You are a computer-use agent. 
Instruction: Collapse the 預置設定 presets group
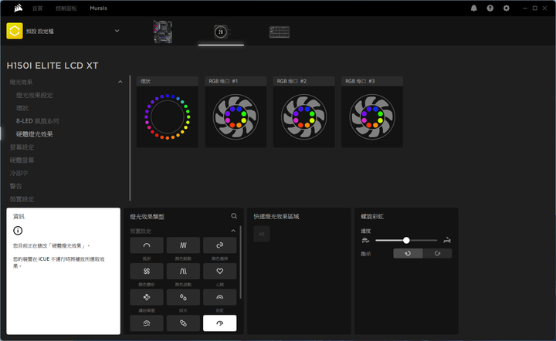click(x=233, y=231)
